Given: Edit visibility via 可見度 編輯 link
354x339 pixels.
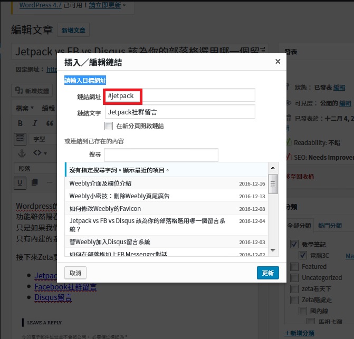Looking at the screenshot, I should tap(345, 103).
